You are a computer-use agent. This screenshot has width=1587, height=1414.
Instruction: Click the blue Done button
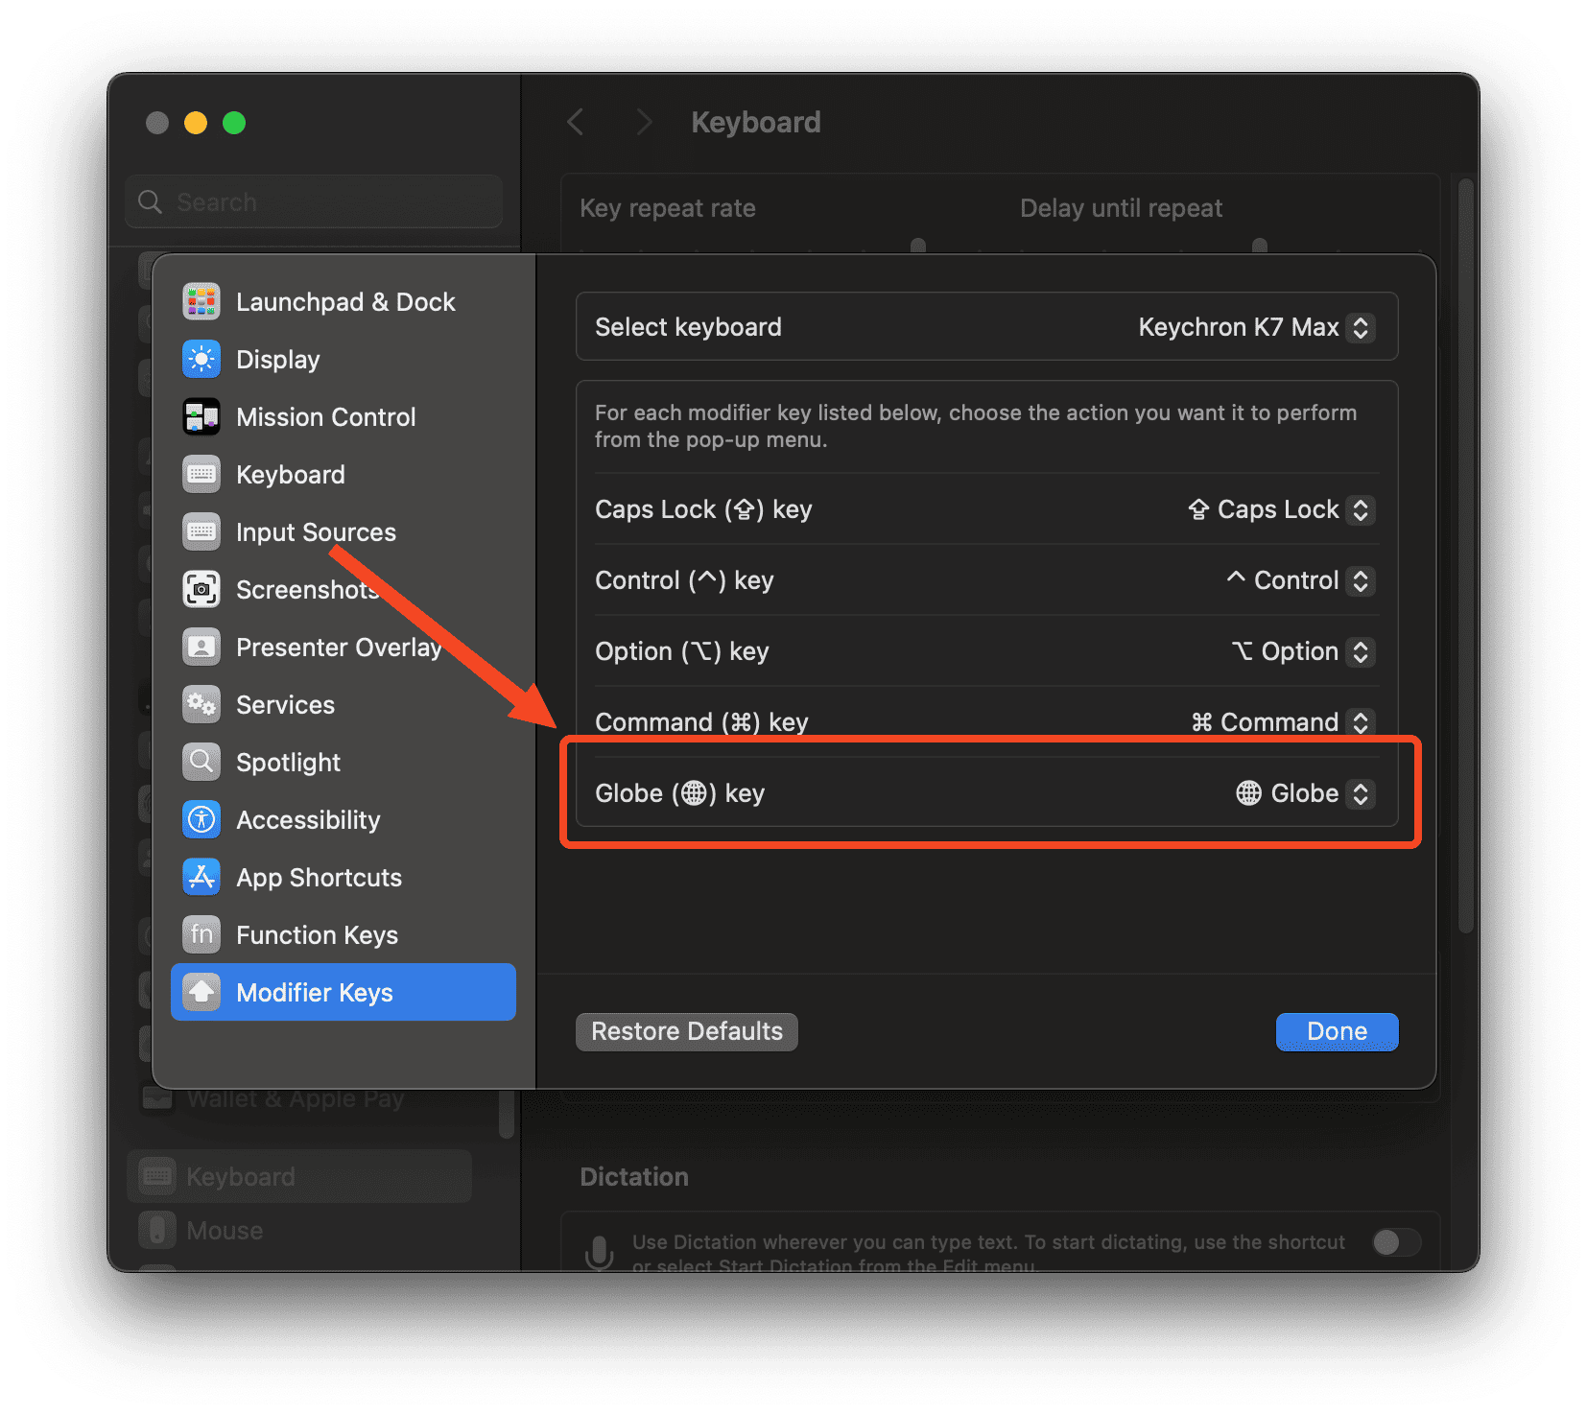tap(1337, 1031)
